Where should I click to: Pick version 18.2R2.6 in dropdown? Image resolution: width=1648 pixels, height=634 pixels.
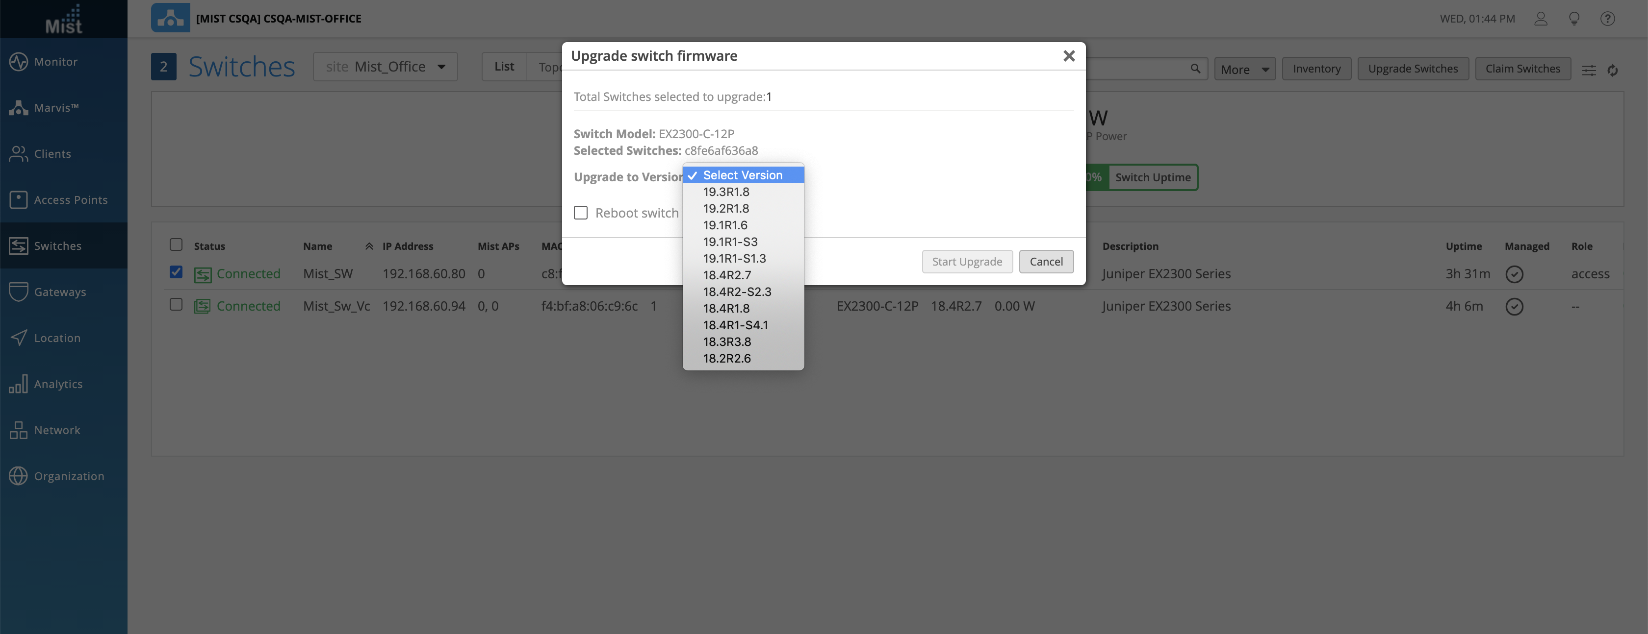click(x=727, y=358)
